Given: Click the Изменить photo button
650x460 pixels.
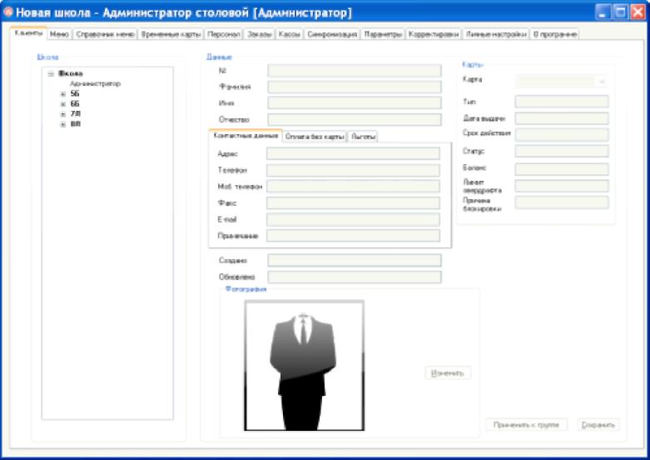Looking at the screenshot, I should pos(448,372).
